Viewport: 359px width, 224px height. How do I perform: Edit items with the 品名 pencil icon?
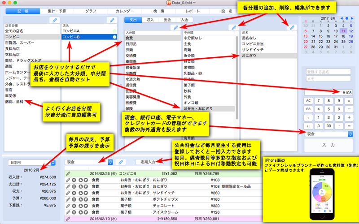coord(292,28)
